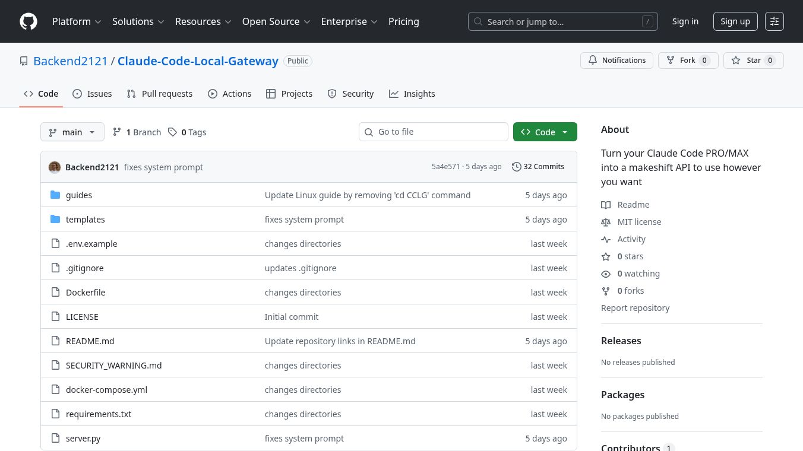Click the GitHub logo icon
Viewport: 803px width, 451px height.
[x=29, y=21]
